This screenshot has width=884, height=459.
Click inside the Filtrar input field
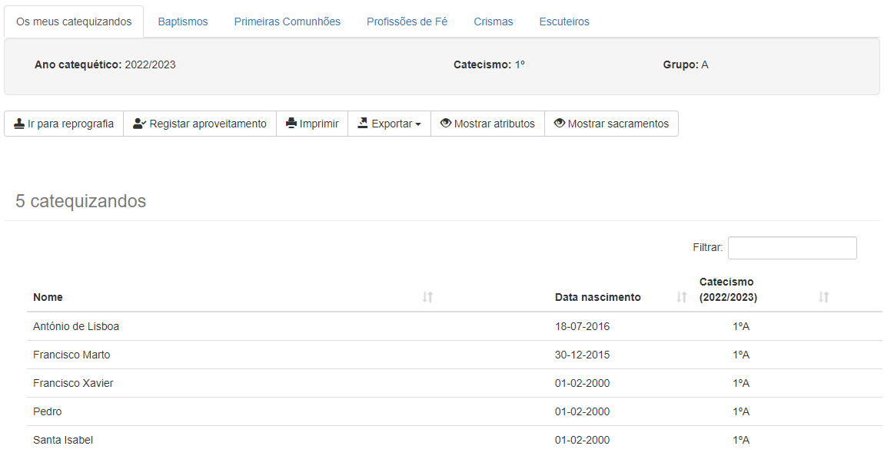(792, 247)
